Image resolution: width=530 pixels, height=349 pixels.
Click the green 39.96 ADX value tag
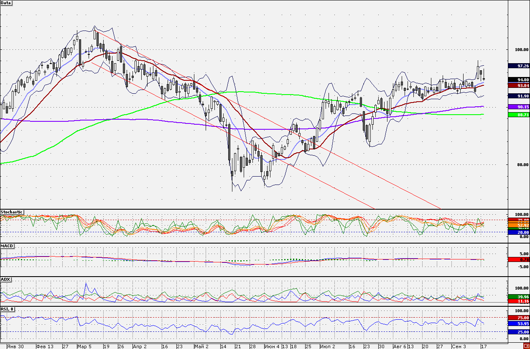click(519, 297)
